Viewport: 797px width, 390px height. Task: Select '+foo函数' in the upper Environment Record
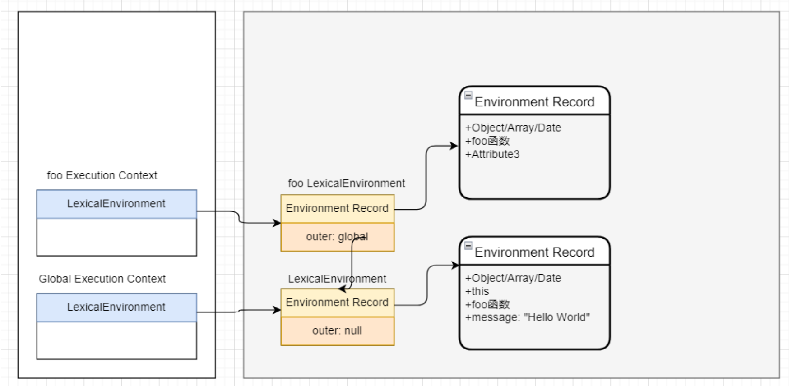tap(487, 141)
